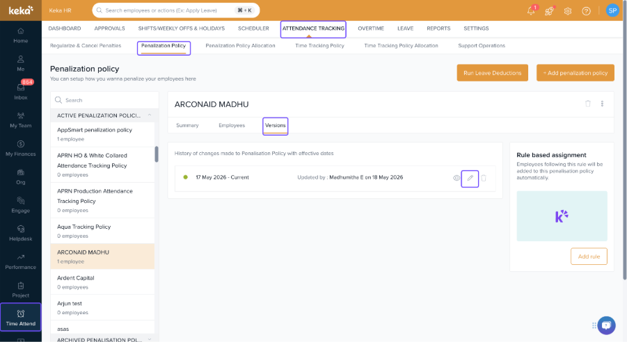Open Settings menu tab
627x342 pixels.
pos(476,28)
